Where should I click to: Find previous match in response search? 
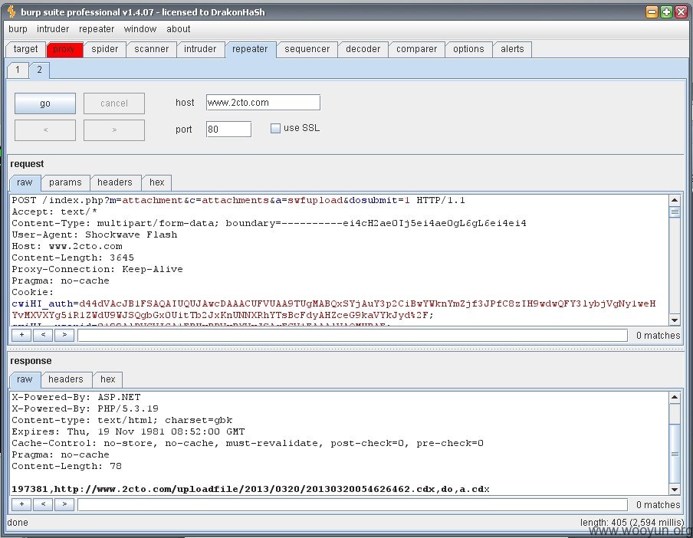[43, 504]
